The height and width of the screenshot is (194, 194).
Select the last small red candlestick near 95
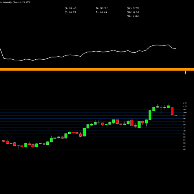[x=176, y=116]
